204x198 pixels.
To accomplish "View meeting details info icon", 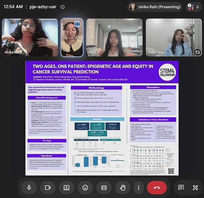I will [x=63, y=7].
